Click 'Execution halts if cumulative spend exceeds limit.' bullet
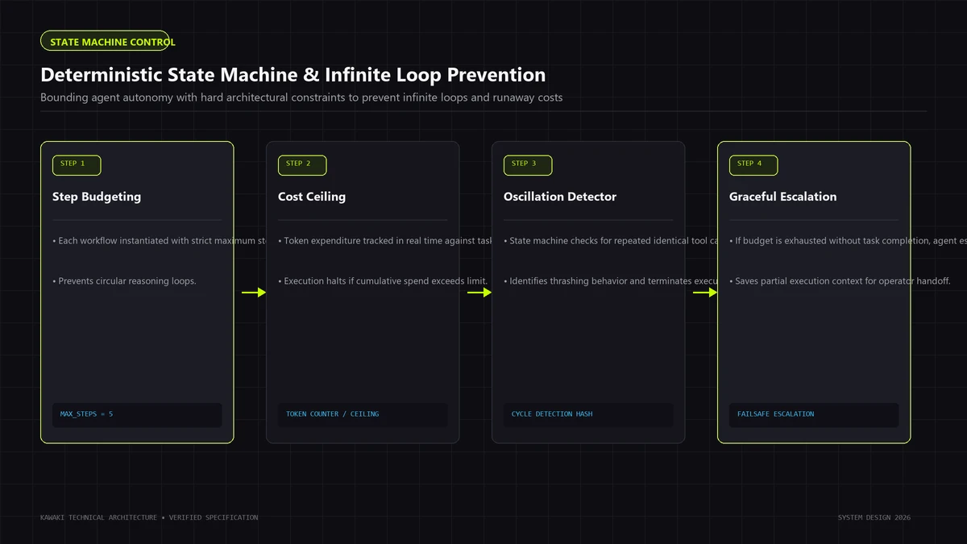The width and height of the screenshot is (967, 544). 383,281
